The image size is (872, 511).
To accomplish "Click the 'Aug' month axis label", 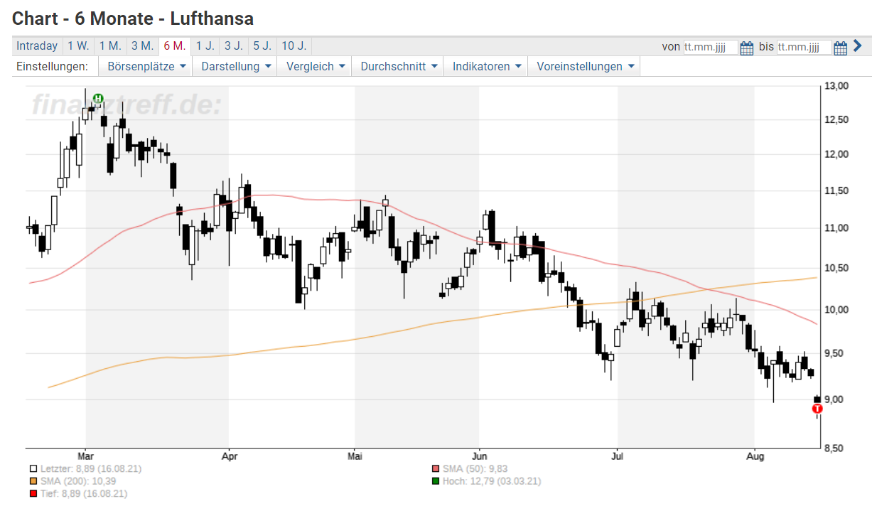I will tap(755, 456).
